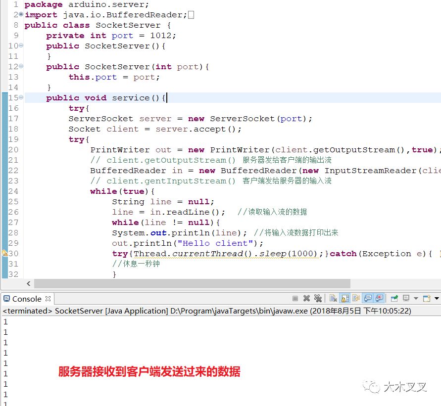Clear the Console output

point(333,299)
